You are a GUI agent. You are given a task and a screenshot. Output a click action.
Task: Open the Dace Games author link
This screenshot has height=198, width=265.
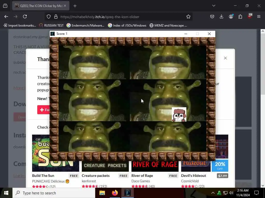[141, 181]
